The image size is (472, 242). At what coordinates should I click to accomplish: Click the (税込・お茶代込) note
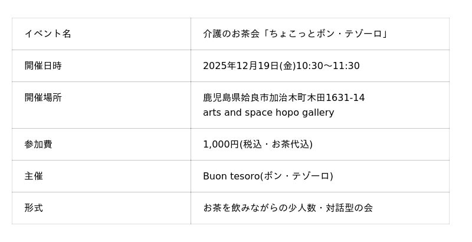coord(276,144)
